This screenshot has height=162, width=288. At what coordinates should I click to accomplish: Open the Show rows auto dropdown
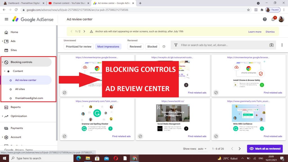click(x=202, y=149)
